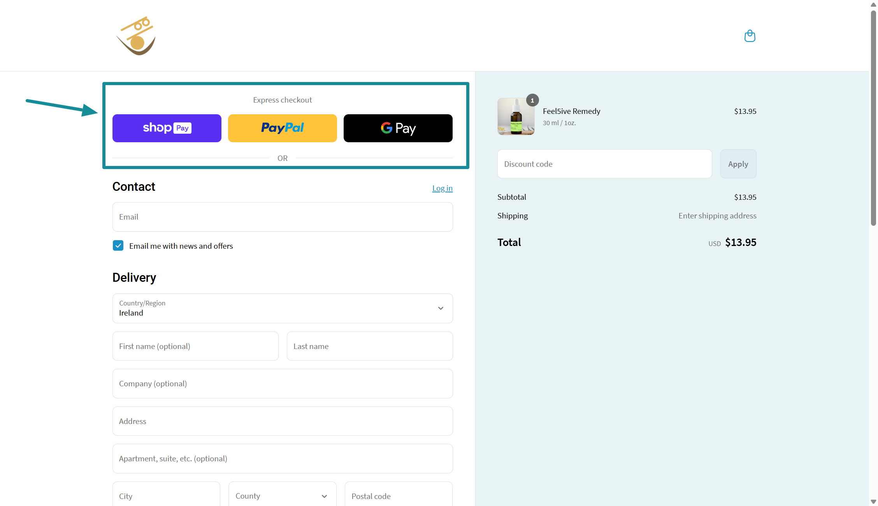878x506 pixels.
Task: Open the shopping bag cart icon
Action: pos(750,36)
